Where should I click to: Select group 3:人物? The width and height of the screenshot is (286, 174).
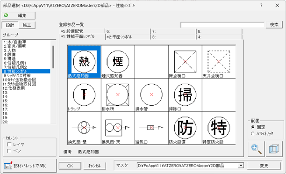pos(26,51)
